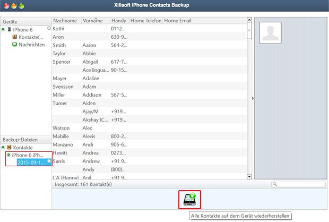Click the Insgesamt: 161 Kontakt(e) status text
Viewport: 329px width, 222px height.
pos(83,184)
